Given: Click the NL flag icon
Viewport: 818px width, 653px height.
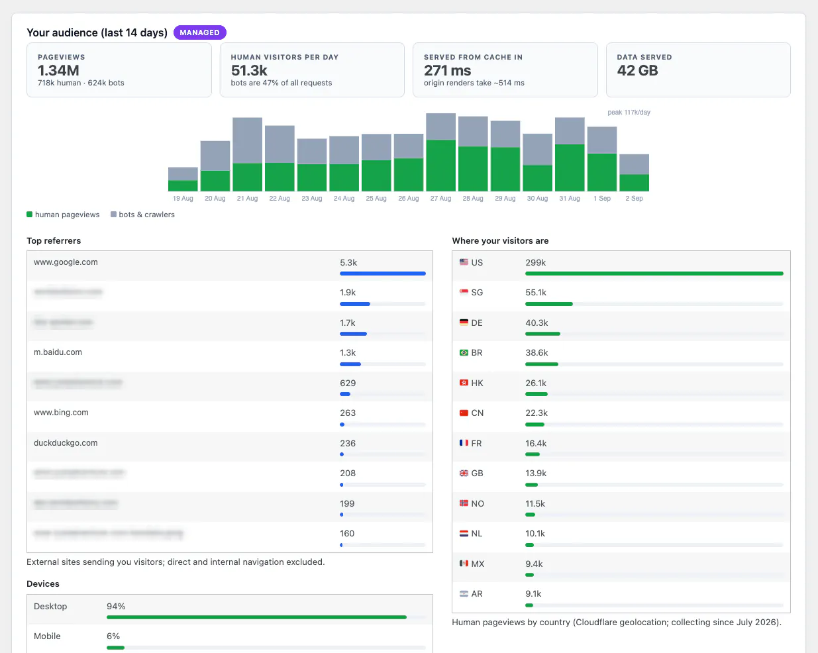Looking at the screenshot, I should [464, 533].
